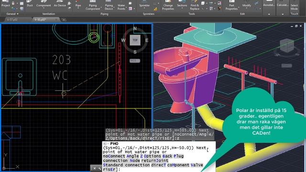The height and width of the screenshot is (172, 306).
Task: Expand the Annotat... panel arrow
Action: point(269,14)
